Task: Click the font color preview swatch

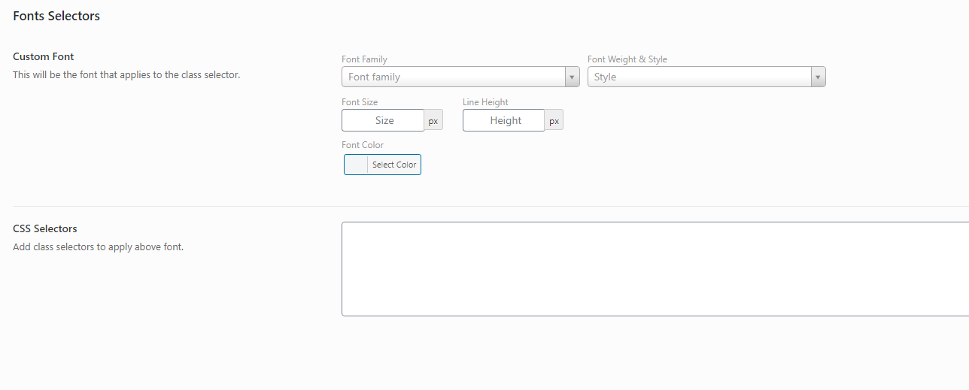Action: click(356, 165)
